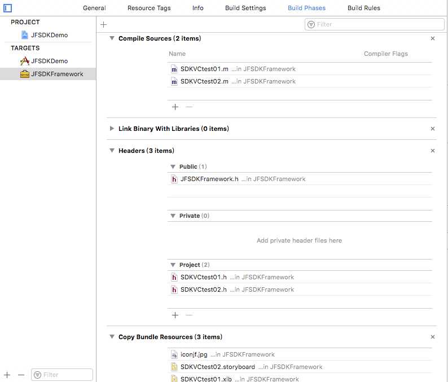
Task: Collapse the Project headers group
Action: point(173,265)
